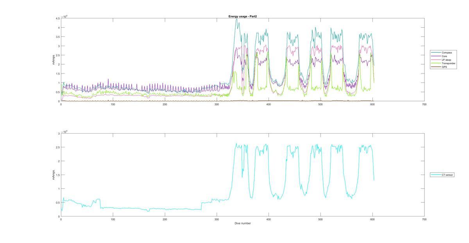The width and height of the screenshot is (469, 243).
Task: Click the teal Compass line sample in legend
Action: coord(436,52)
